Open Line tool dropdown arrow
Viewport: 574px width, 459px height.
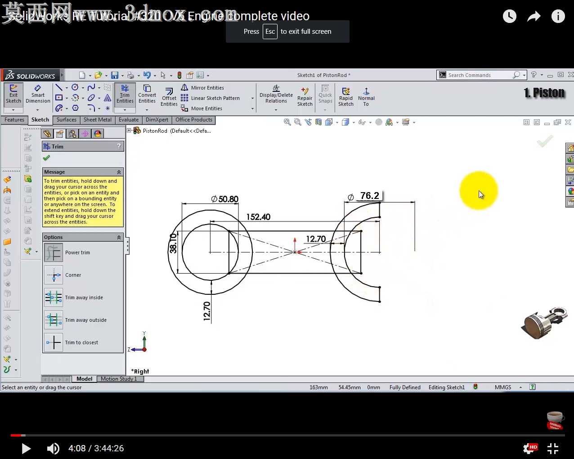tap(67, 88)
